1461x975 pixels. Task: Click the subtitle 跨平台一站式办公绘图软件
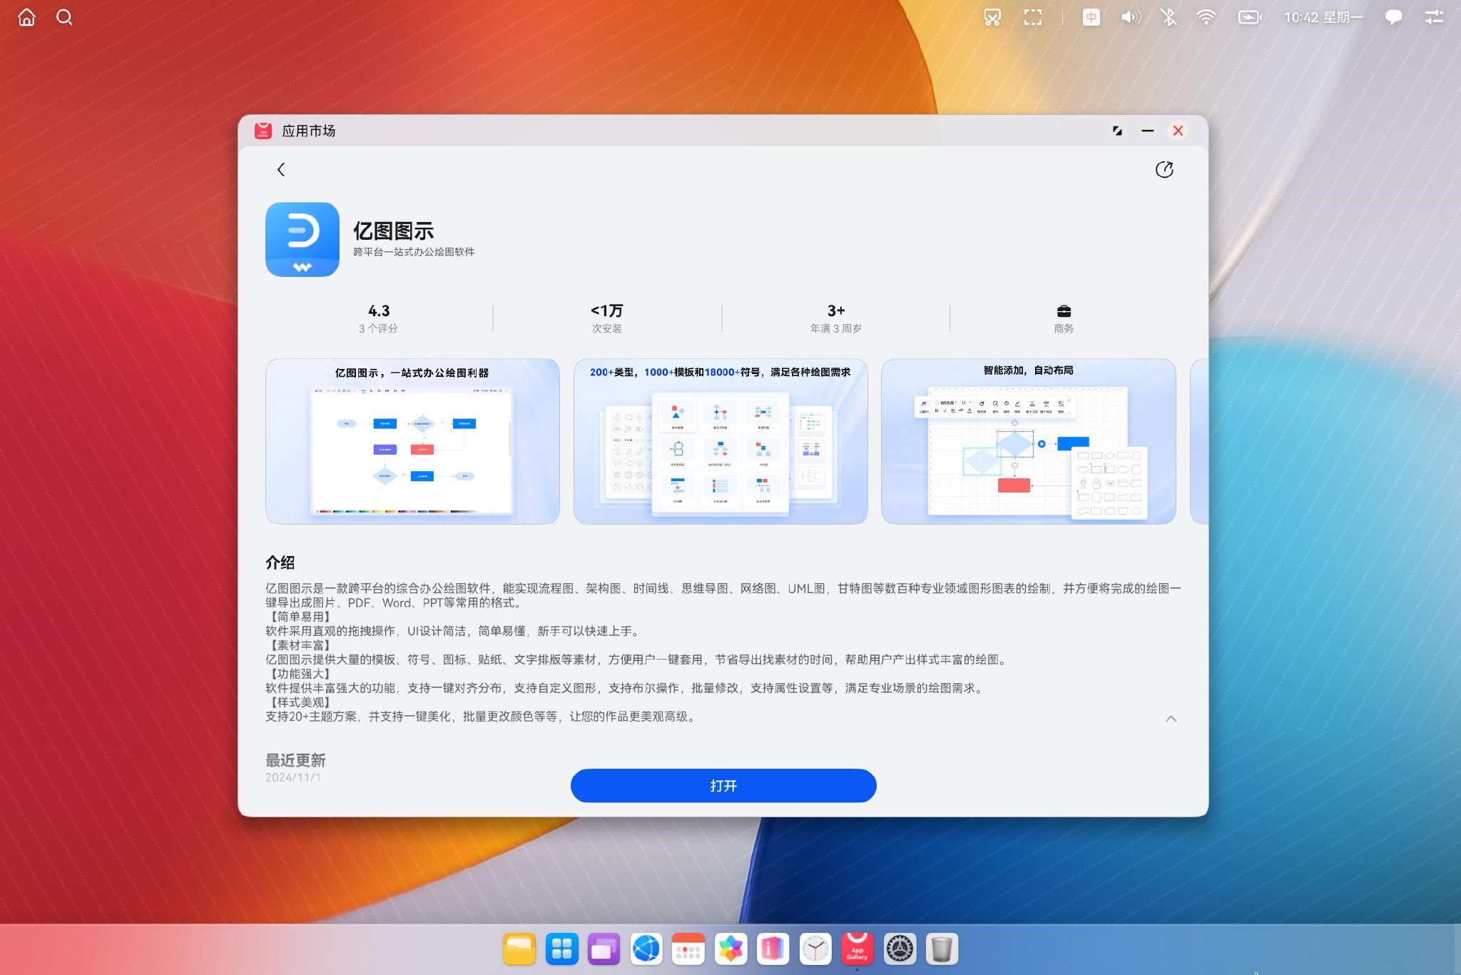pyautogui.click(x=414, y=252)
